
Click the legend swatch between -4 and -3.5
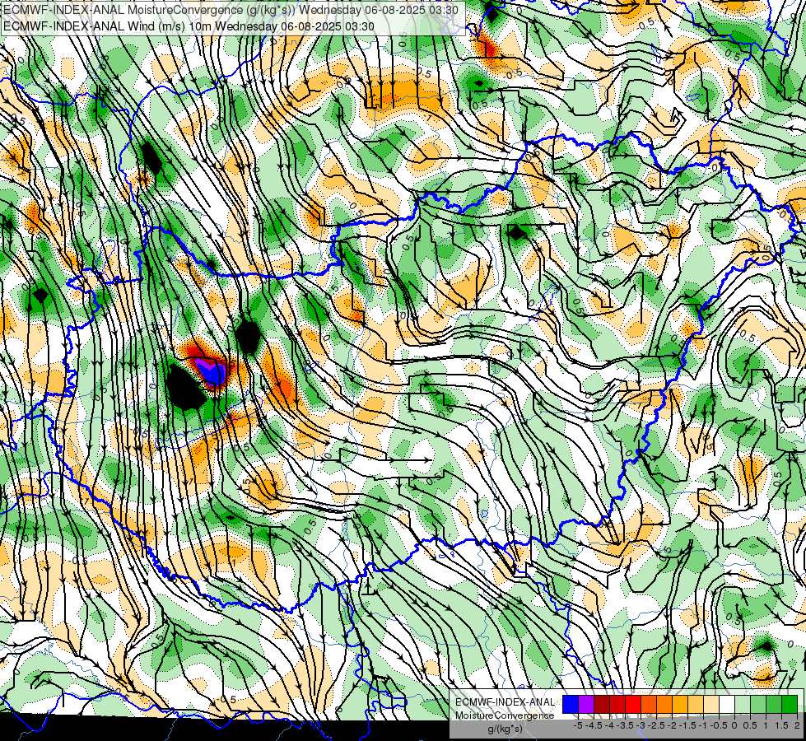click(x=617, y=705)
